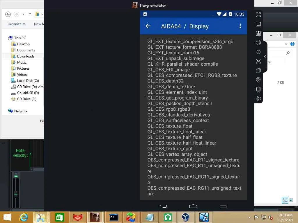
Task: Click search magnifier in background Explorer
Action: (x=288, y=53)
